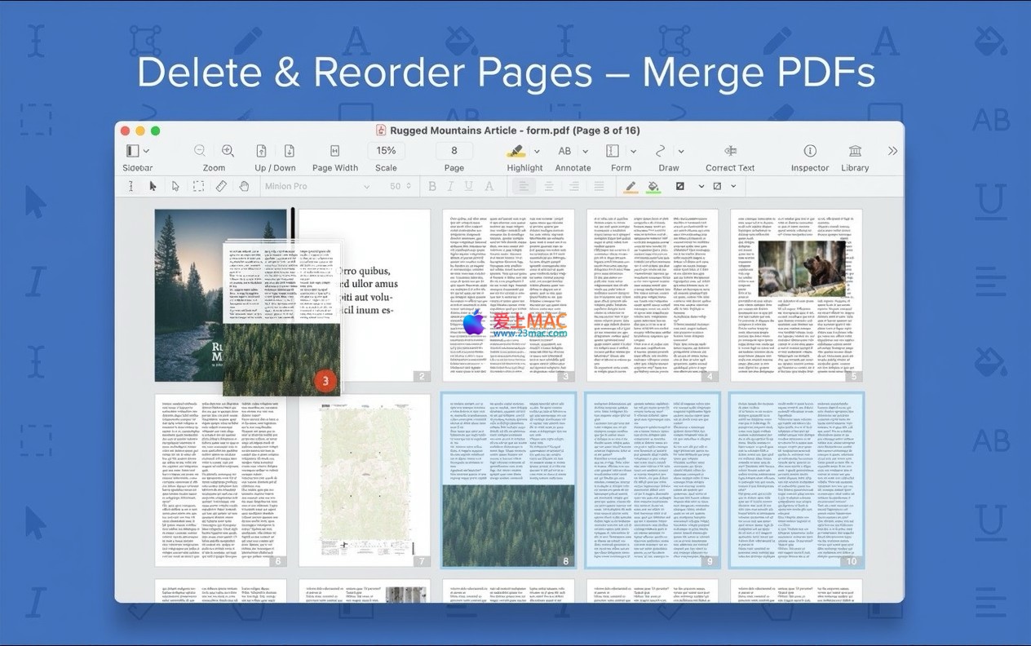
Task: Click the Annotate toolbar item
Action: [x=565, y=151]
